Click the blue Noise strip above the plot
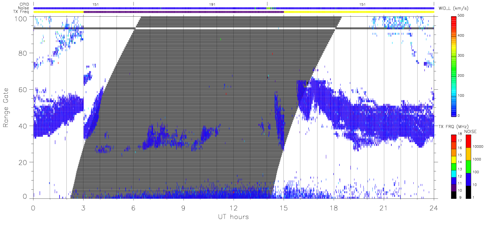The height and width of the screenshot is (225, 488). [x=233, y=8]
